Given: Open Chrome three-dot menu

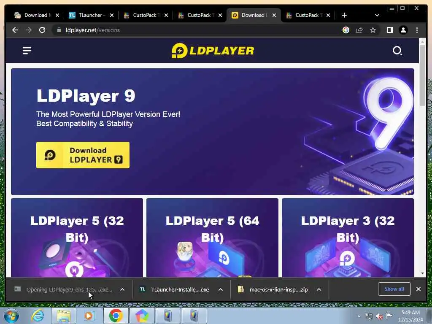Looking at the screenshot, I should coord(417,30).
